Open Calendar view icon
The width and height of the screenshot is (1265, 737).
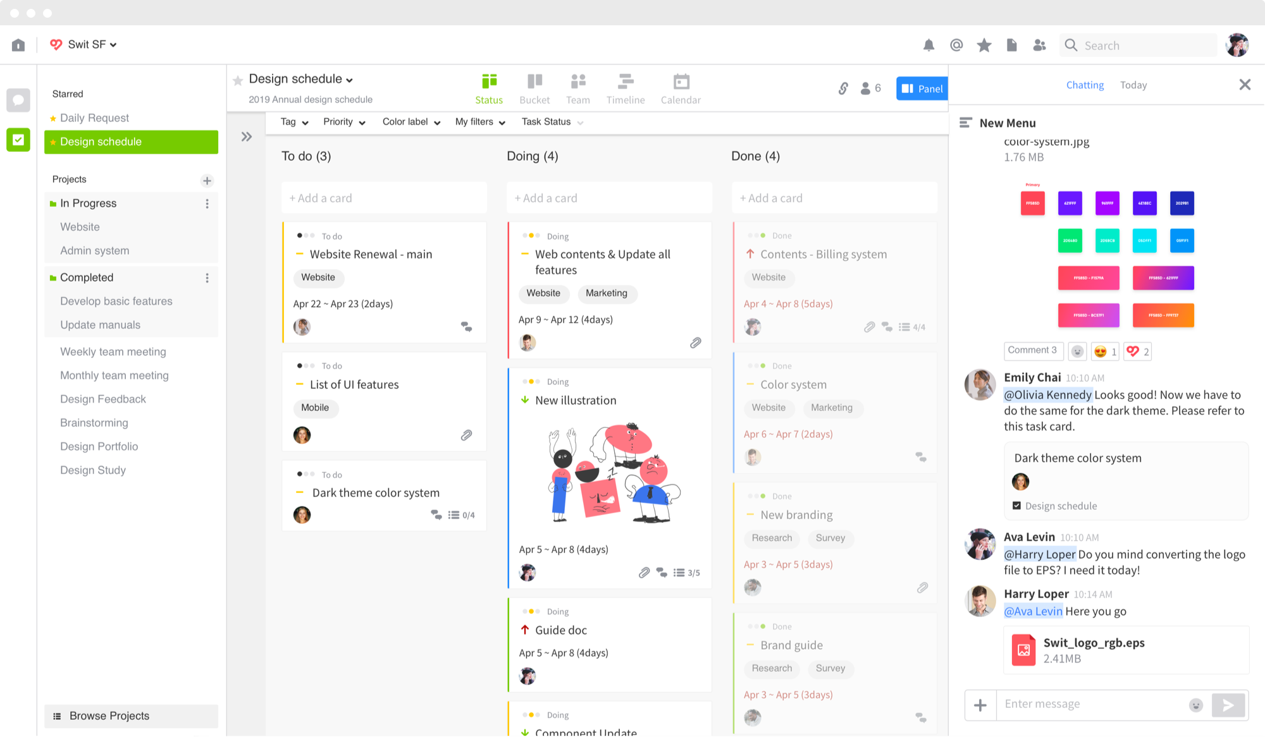tap(681, 88)
